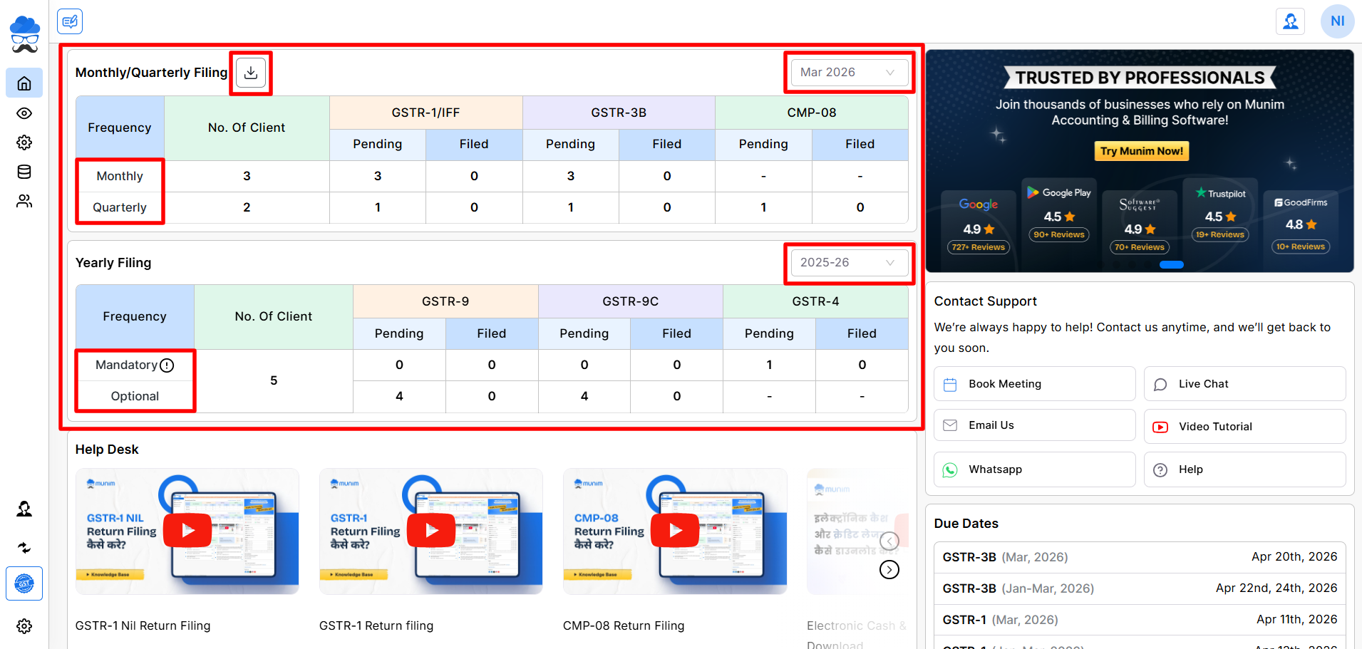Image resolution: width=1362 pixels, height=649 pixels.
Task: Open the NI profile avatar
Action: coord(1337,21)
